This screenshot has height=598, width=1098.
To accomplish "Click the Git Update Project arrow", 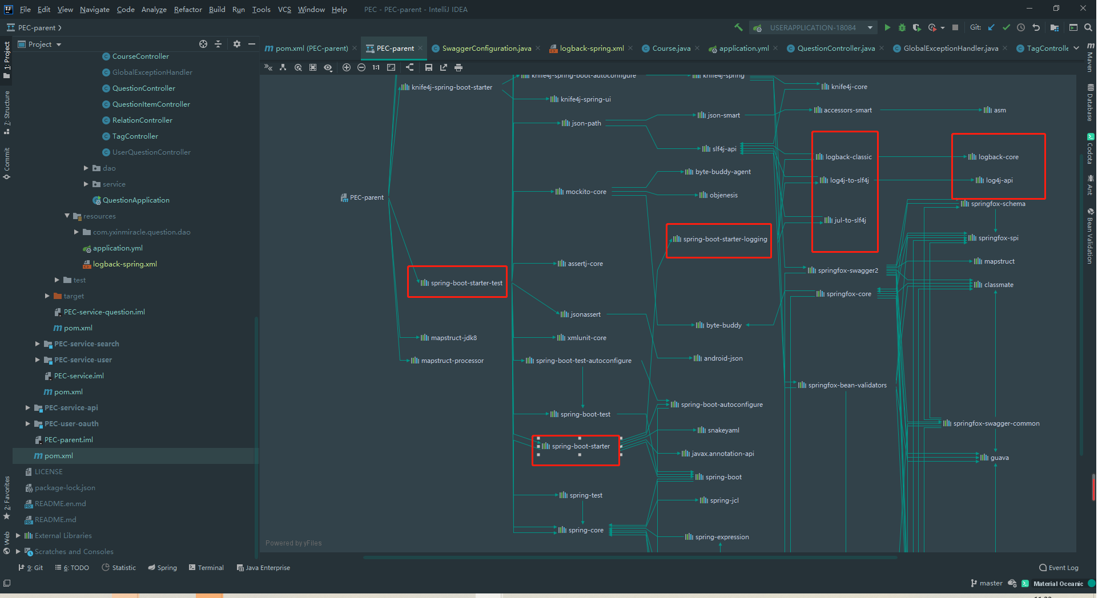I will (991, 27).
